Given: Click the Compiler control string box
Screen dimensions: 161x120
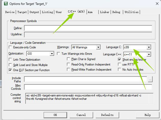Looking at the screenshot, I should tap(89, 98).
